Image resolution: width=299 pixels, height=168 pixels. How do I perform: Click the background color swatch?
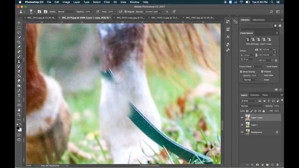tap(20, 130)
